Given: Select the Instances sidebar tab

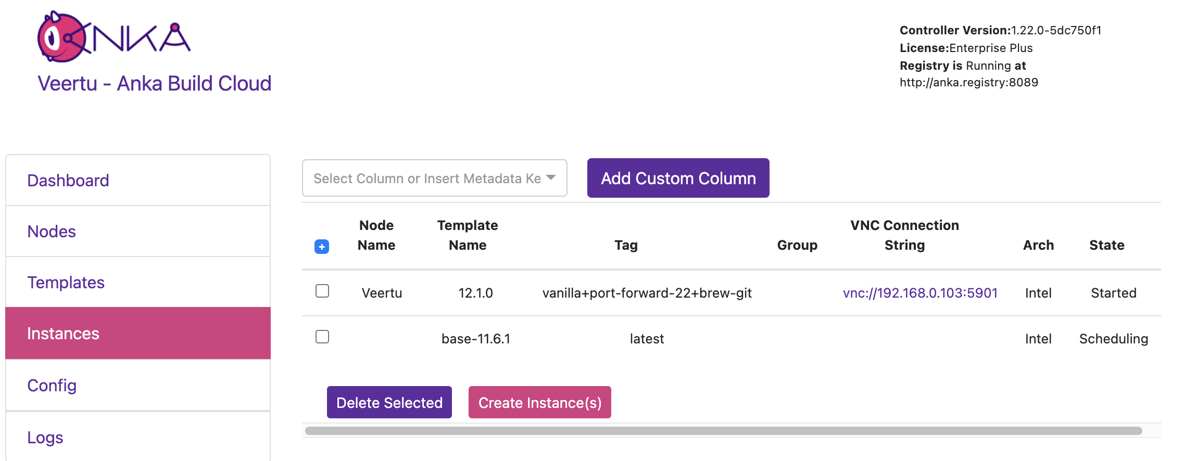Looking at the screenshot, I should click(63, 334).
